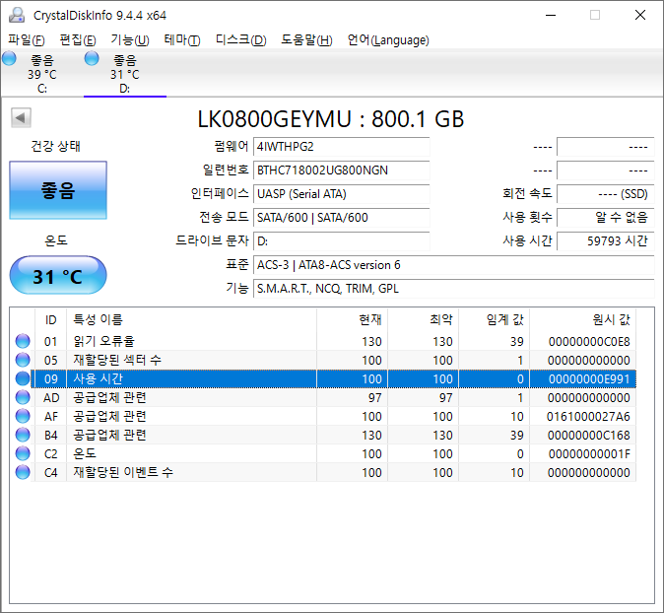664x613 pixels.
Task: Click the 좋음 health status button
Action: click(58, 190)
